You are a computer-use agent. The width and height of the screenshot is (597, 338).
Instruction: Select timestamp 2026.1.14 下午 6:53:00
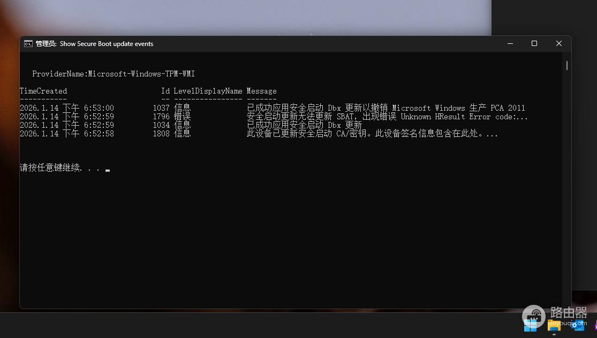(x=67, y=108)
